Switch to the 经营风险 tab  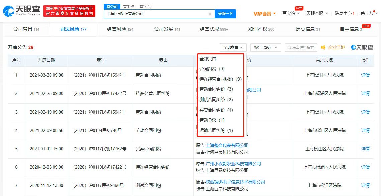(120, 29)
